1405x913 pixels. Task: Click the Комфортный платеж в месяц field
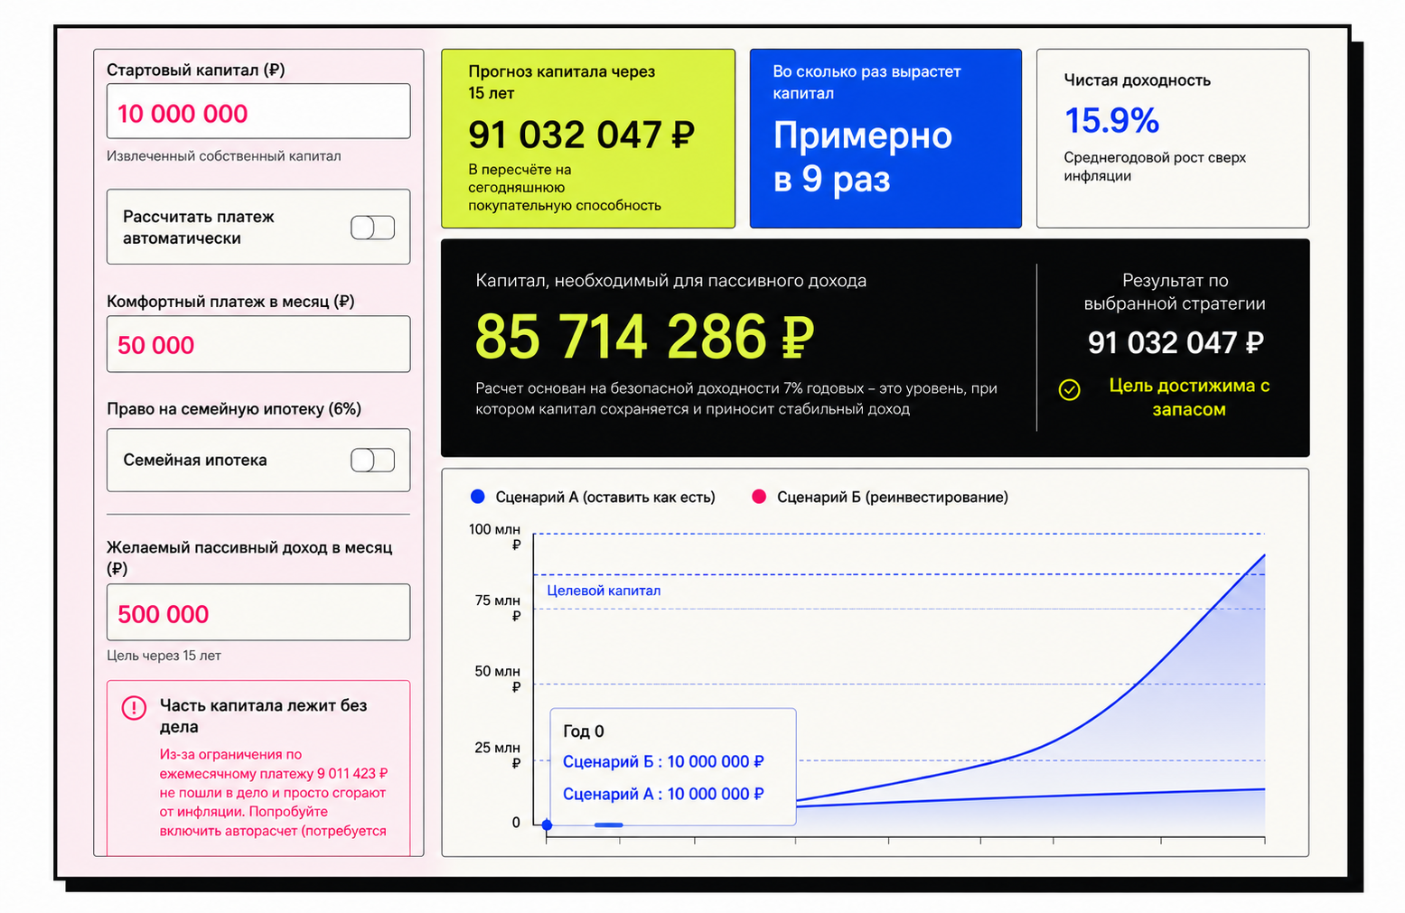[x=258, y=344]
